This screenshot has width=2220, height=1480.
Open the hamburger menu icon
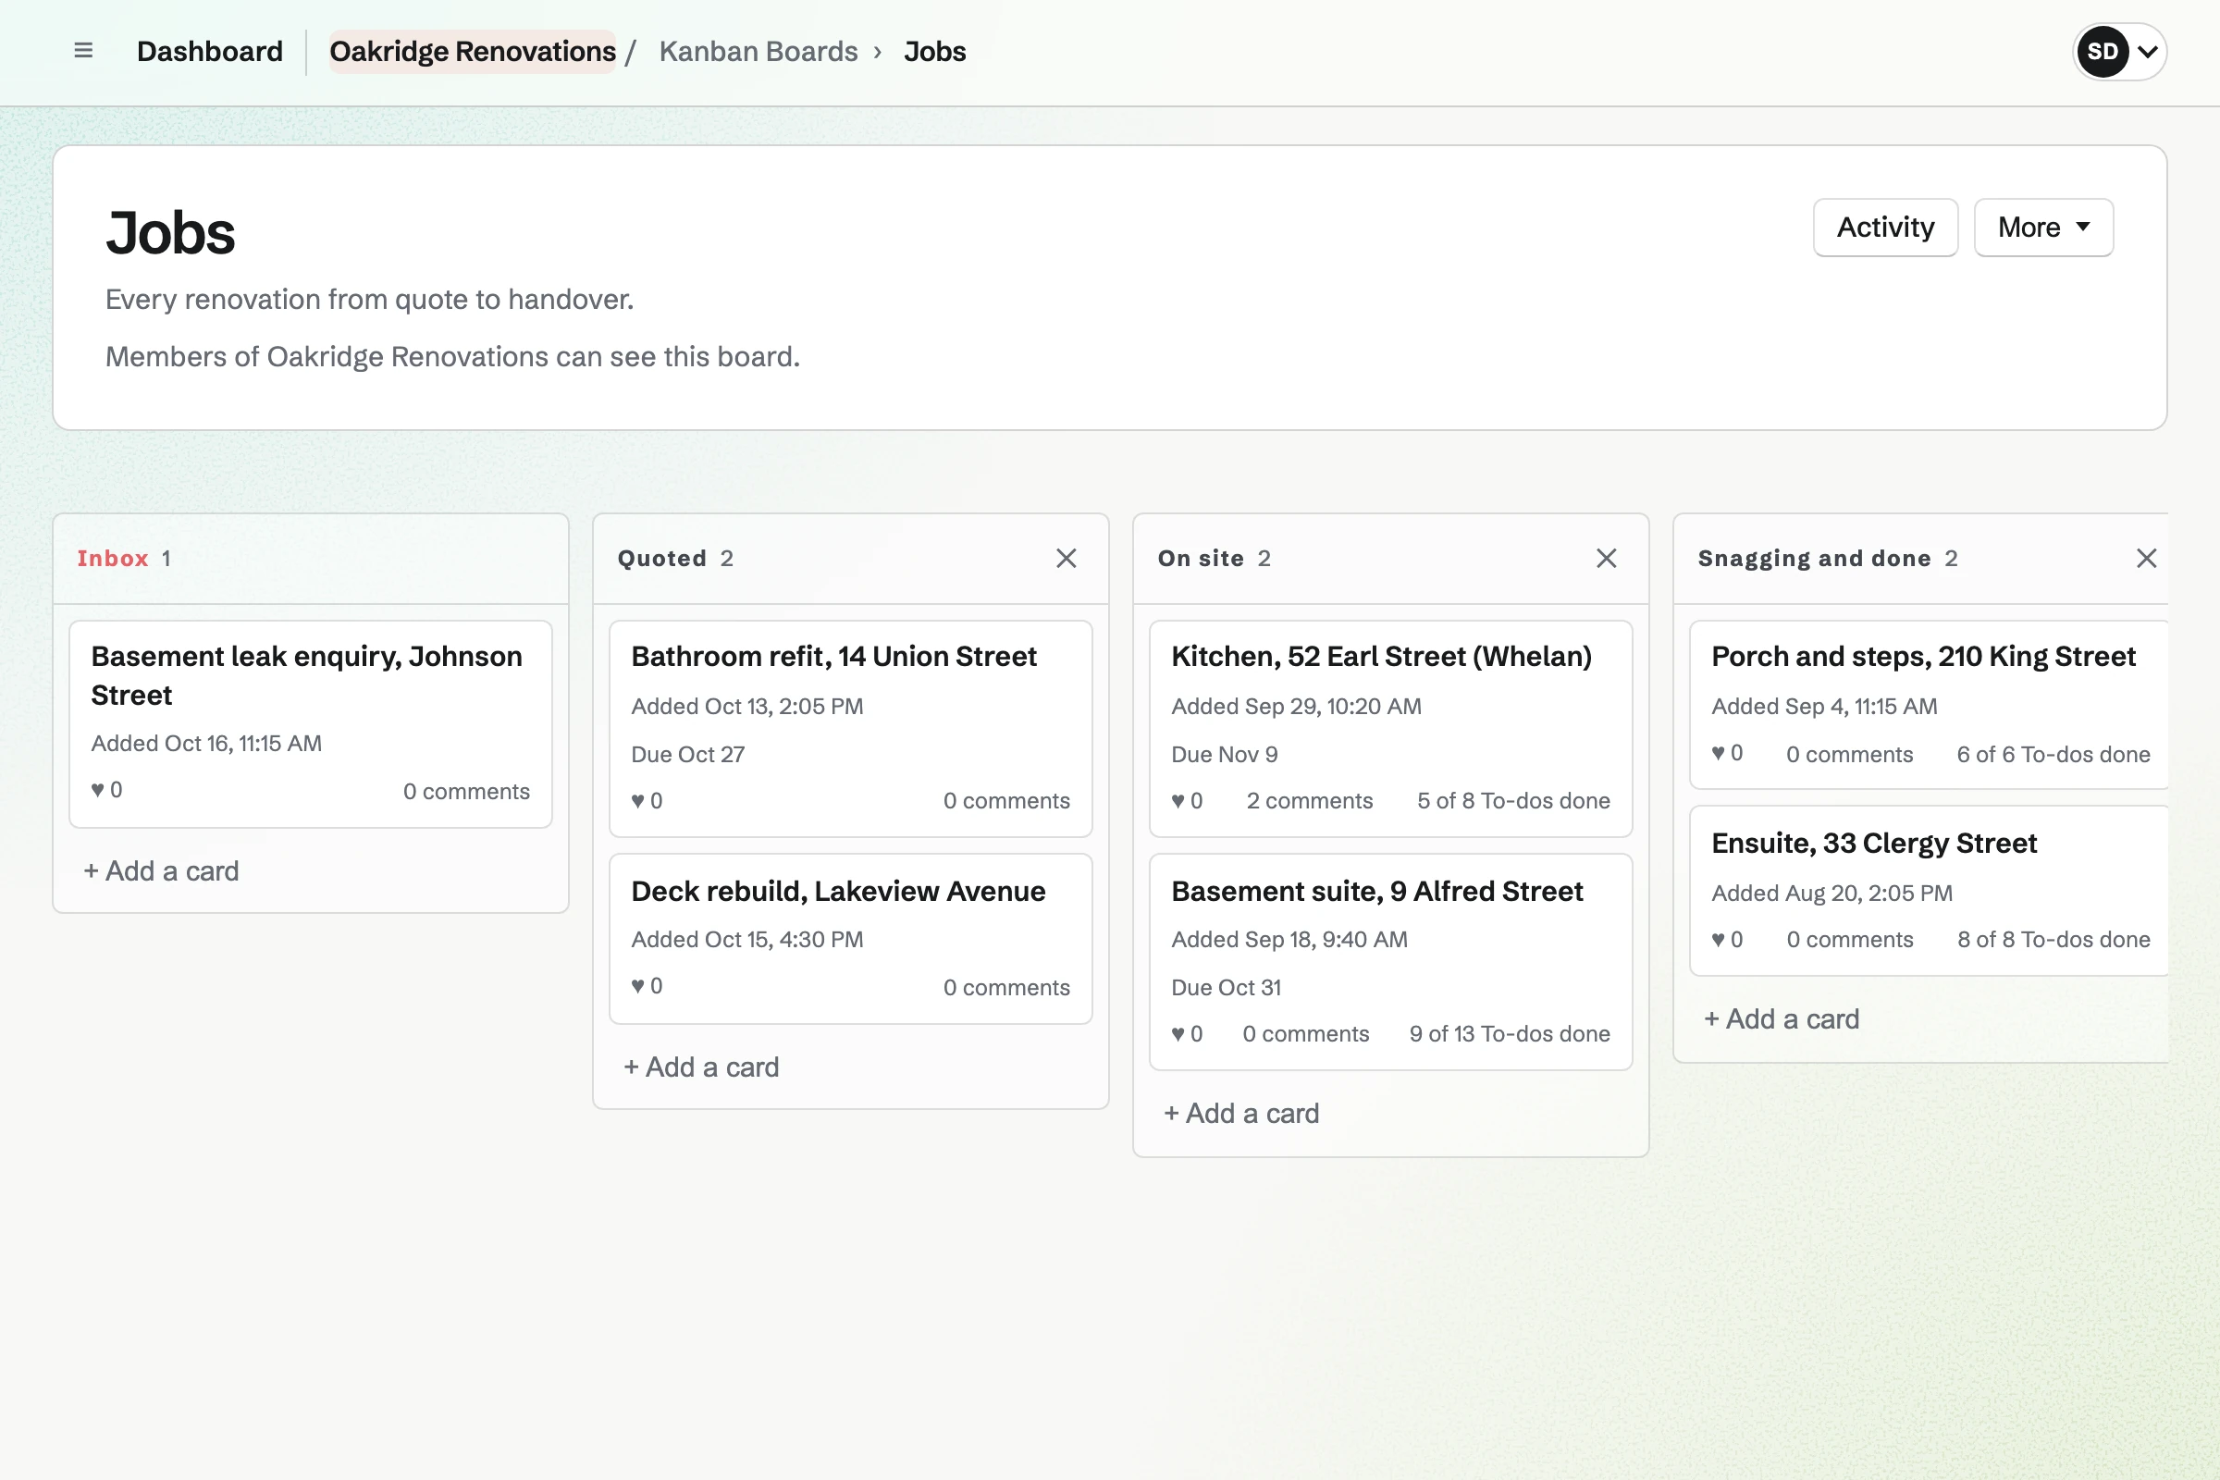tap(83, 51)
